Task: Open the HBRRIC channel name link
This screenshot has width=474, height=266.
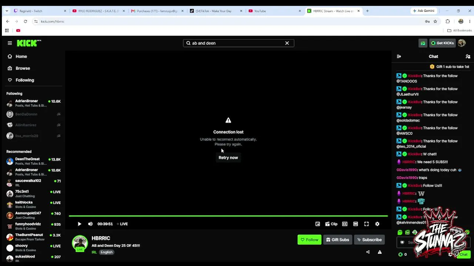Action: tap(101, 238)
